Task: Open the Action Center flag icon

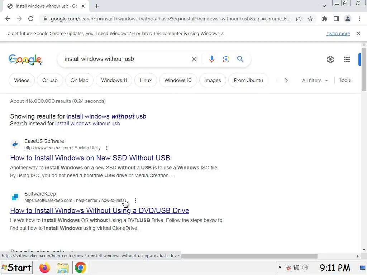Action: pyautogui.click(x=288, y=267)
